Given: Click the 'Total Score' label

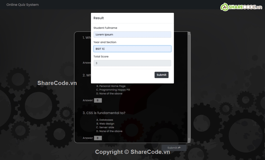Looking at the screenshot, I should click(x=101, y=57).
